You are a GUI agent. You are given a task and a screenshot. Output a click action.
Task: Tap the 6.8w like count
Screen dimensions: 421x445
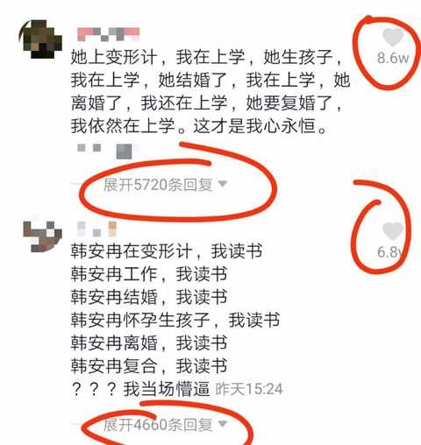pyautogui.click(x=390, y=252)
